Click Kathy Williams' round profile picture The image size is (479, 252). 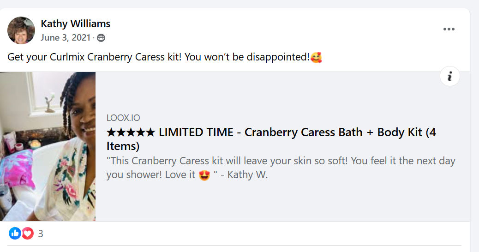tap(21, 30)
